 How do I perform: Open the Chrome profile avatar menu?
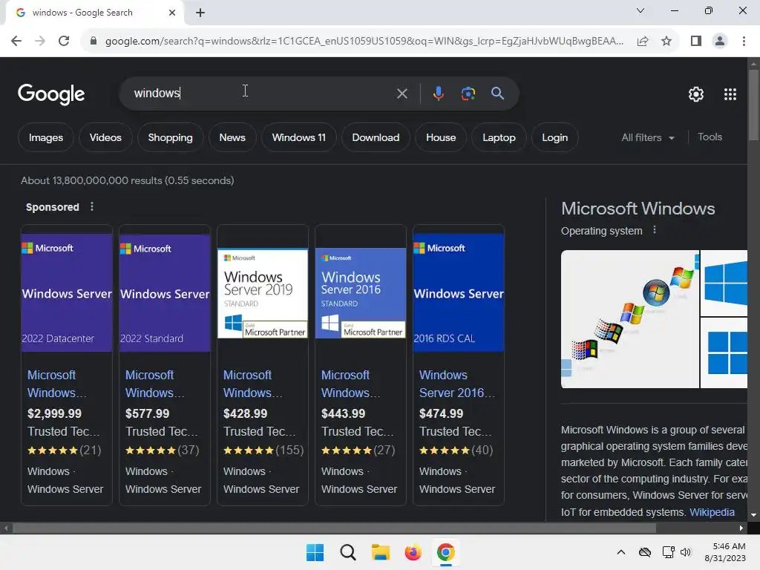[720, 41]
